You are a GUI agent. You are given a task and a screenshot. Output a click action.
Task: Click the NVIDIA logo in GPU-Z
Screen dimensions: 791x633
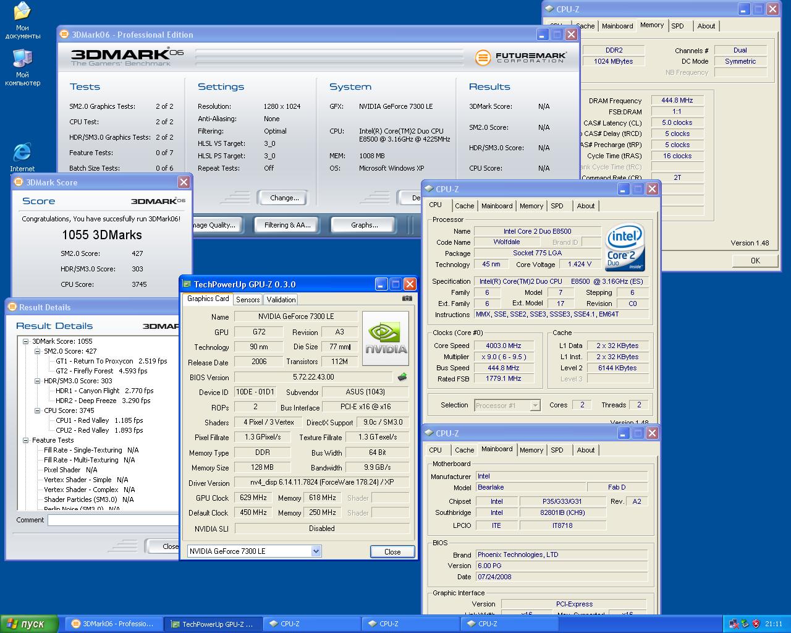[385, 339]
